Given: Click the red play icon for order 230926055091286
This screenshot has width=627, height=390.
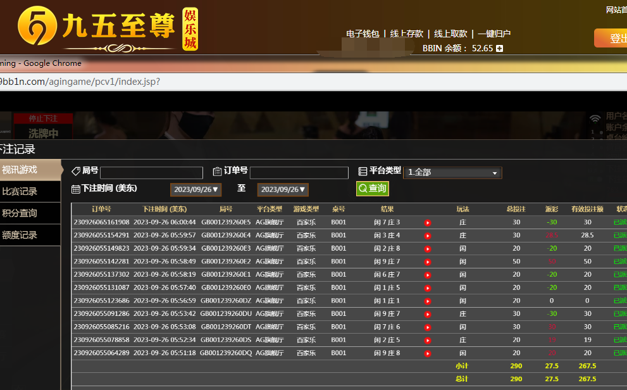Looking at the screenshot, I should 428,315.
